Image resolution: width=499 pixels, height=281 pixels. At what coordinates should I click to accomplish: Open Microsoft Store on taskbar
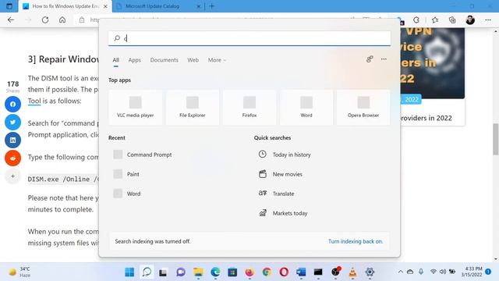click(232, 272)
